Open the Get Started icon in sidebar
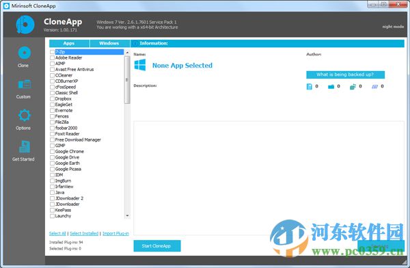 25,146
